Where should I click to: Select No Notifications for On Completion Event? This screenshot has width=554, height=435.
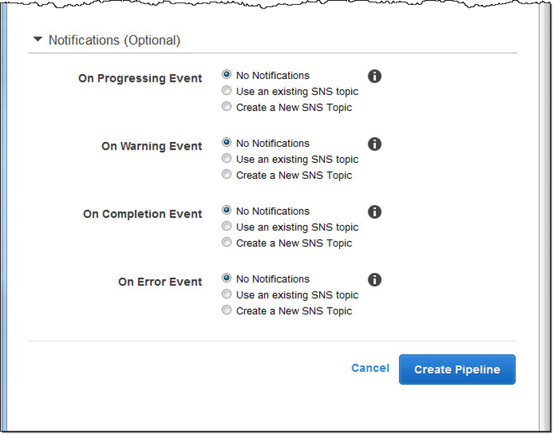click(x=226, y=211)
